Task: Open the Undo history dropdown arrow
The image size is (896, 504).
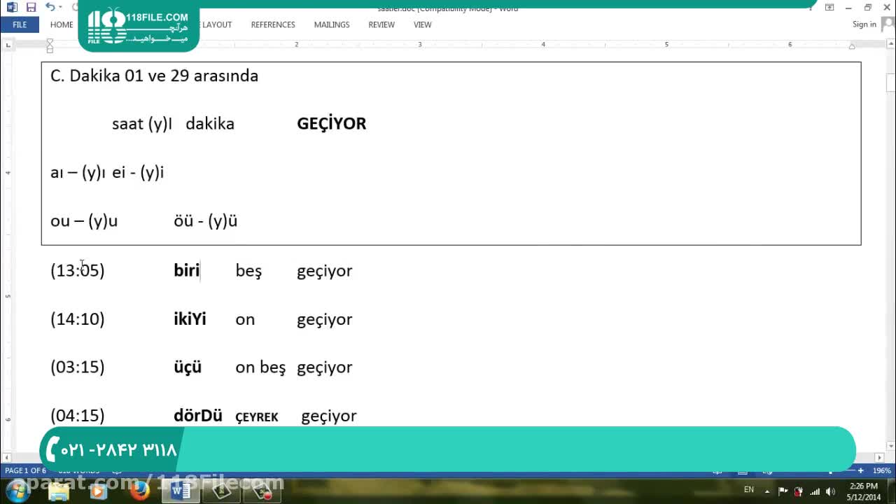Action: click(62, 8)
